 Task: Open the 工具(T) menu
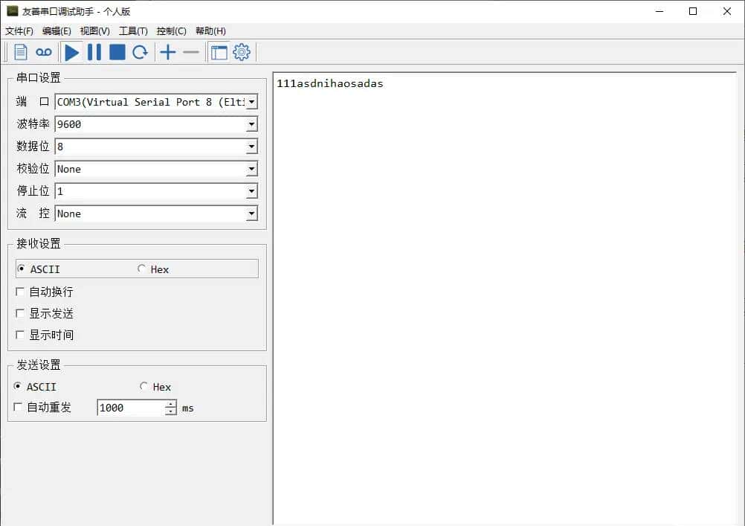(133, 31)
